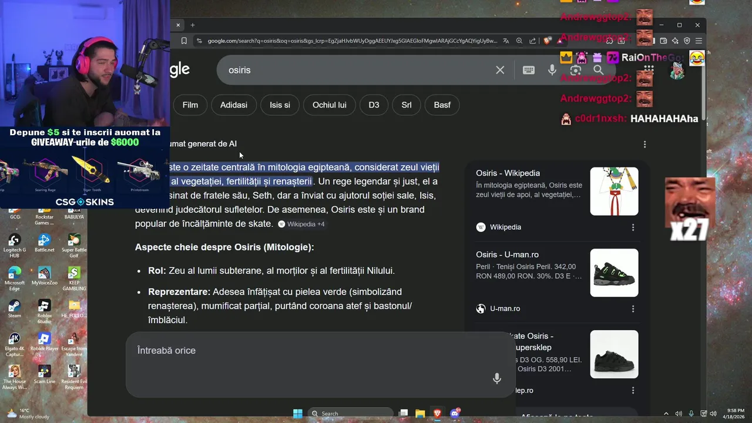The width and height of the screenshot is (752, 423).
Task: Open options for Osiris - Wikipedia result
Action: (633, 227)
